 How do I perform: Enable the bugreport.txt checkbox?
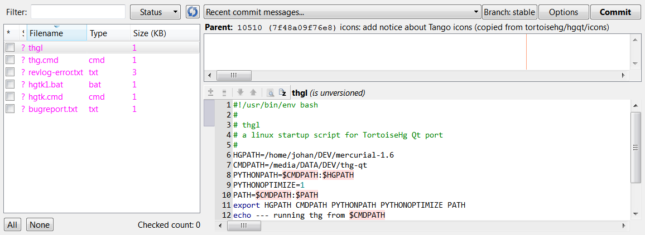(10, 109)
